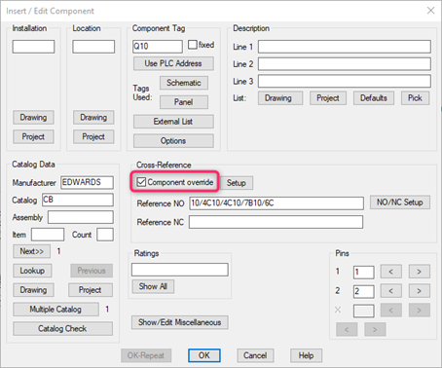Open NO/NC Setup
This screenshot has width=442, height=368.
pos(400,202)
